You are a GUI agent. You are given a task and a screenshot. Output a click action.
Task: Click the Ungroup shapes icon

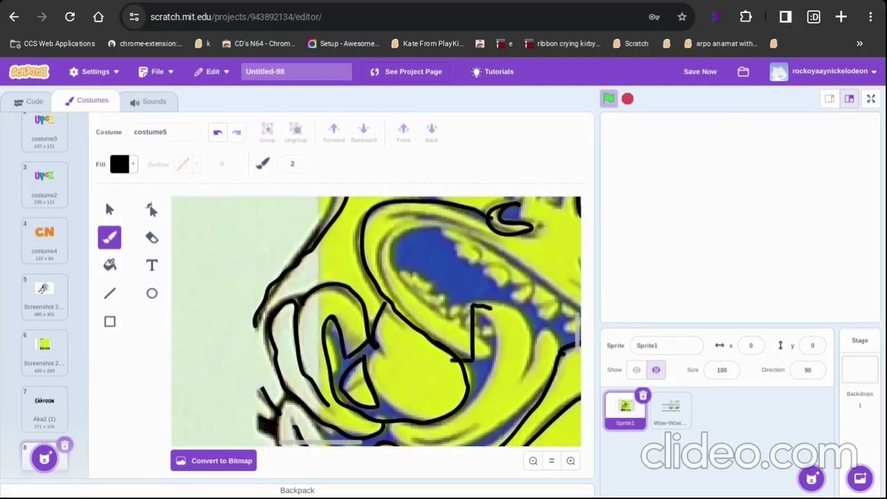click(x=295, y=132)
